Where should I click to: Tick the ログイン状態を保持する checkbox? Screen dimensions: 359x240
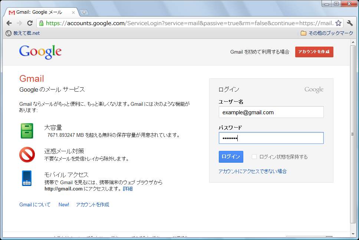coord(254,157)
